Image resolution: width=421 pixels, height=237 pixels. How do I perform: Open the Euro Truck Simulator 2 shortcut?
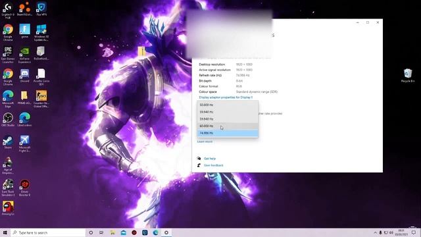coord(8,188)
